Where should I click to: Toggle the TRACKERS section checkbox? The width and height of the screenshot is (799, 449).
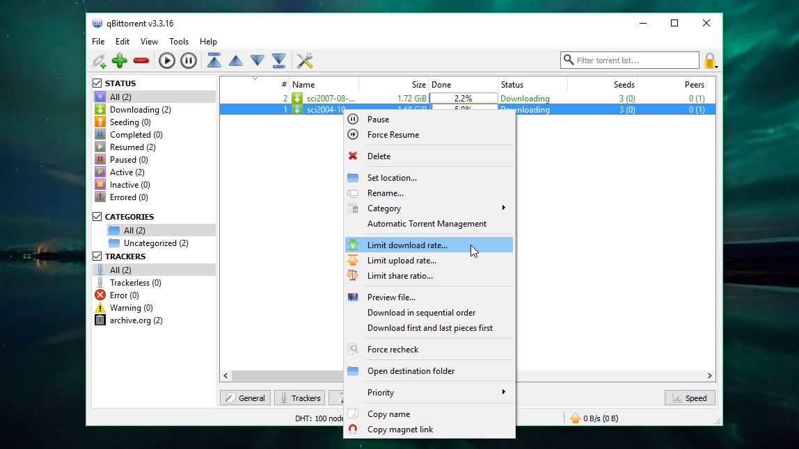coord(96,256)
